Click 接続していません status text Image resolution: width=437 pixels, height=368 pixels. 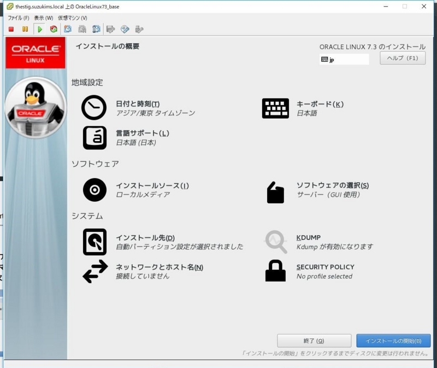(143, 276)
